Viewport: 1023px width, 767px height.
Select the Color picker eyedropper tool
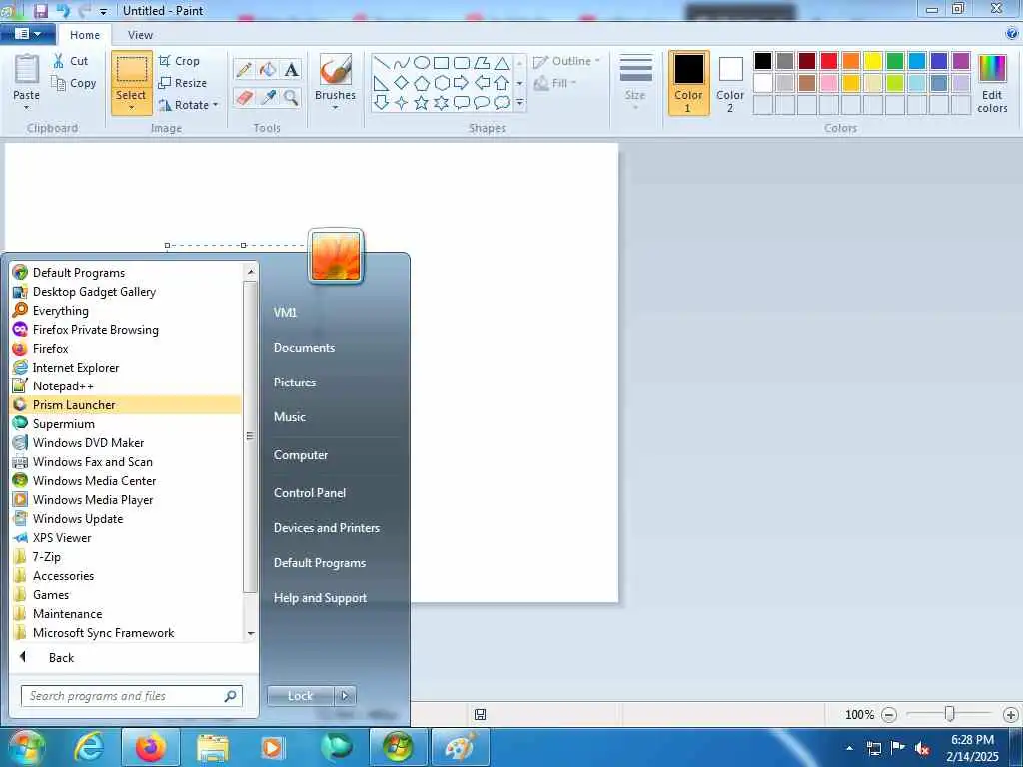pos(268,98)
